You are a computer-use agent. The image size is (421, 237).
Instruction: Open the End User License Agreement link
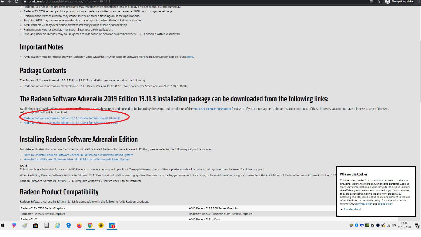pos(212,109)
